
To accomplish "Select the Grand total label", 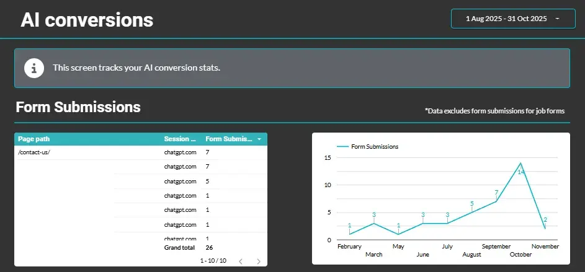I will (179, 247).
